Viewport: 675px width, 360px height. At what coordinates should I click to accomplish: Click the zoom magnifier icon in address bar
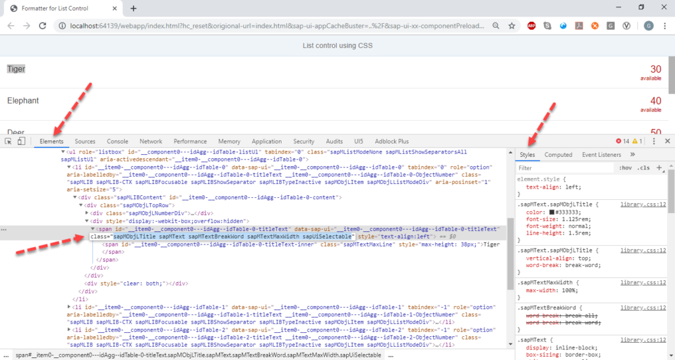pyautogui.click(x=496, y=26)
